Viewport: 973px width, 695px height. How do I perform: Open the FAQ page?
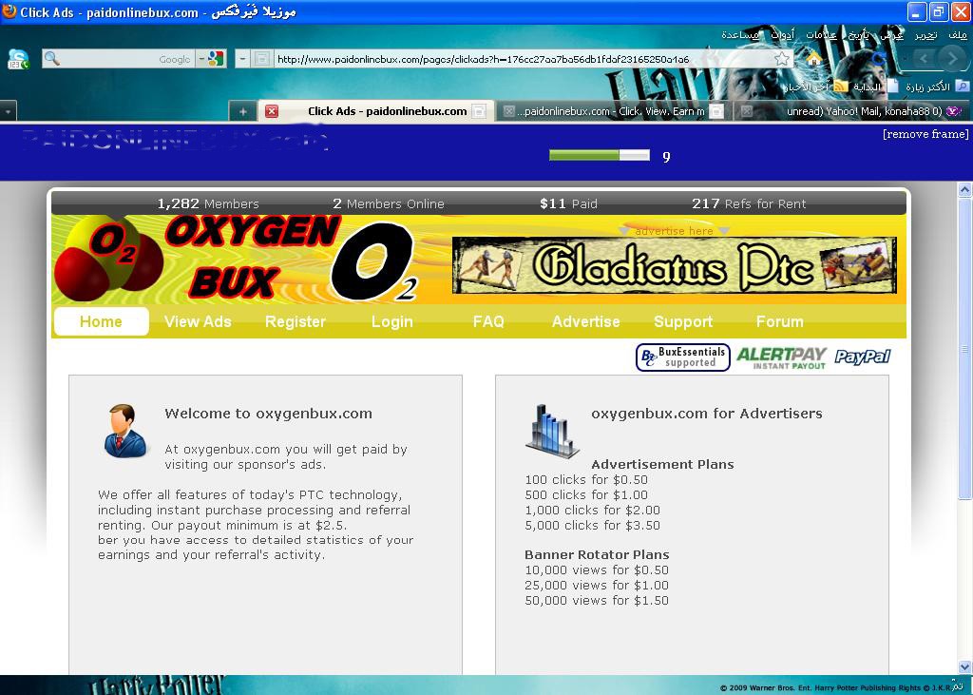[488, 321]
